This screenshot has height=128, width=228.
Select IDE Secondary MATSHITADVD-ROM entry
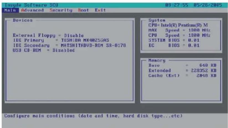tap(70, 45)
